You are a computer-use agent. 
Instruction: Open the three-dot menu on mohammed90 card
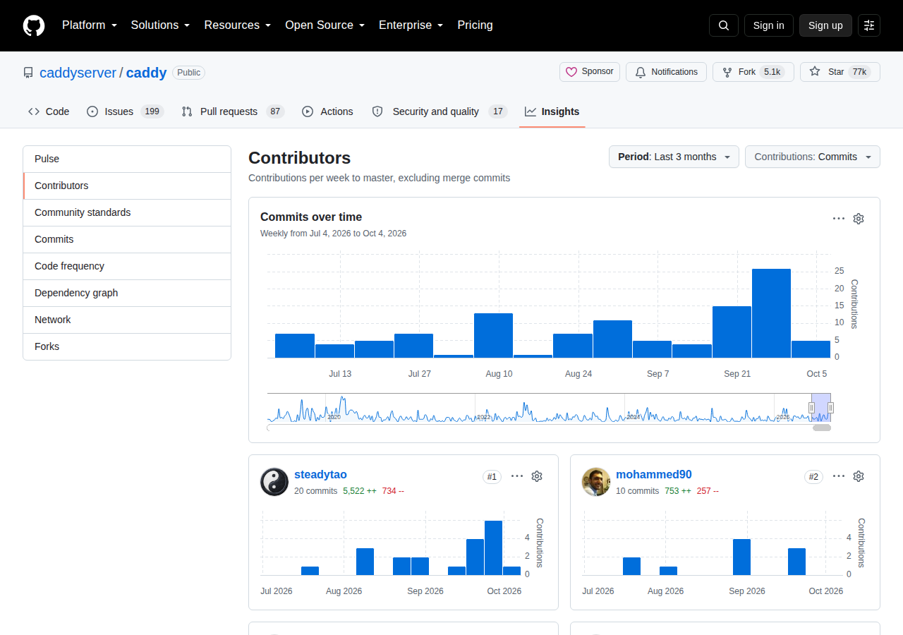[839, 476]
